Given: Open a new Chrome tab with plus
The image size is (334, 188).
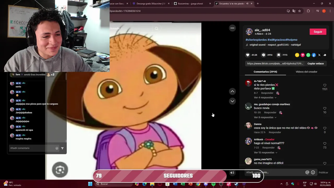Looking at the screenshot, I should click(x=258, y=4).
